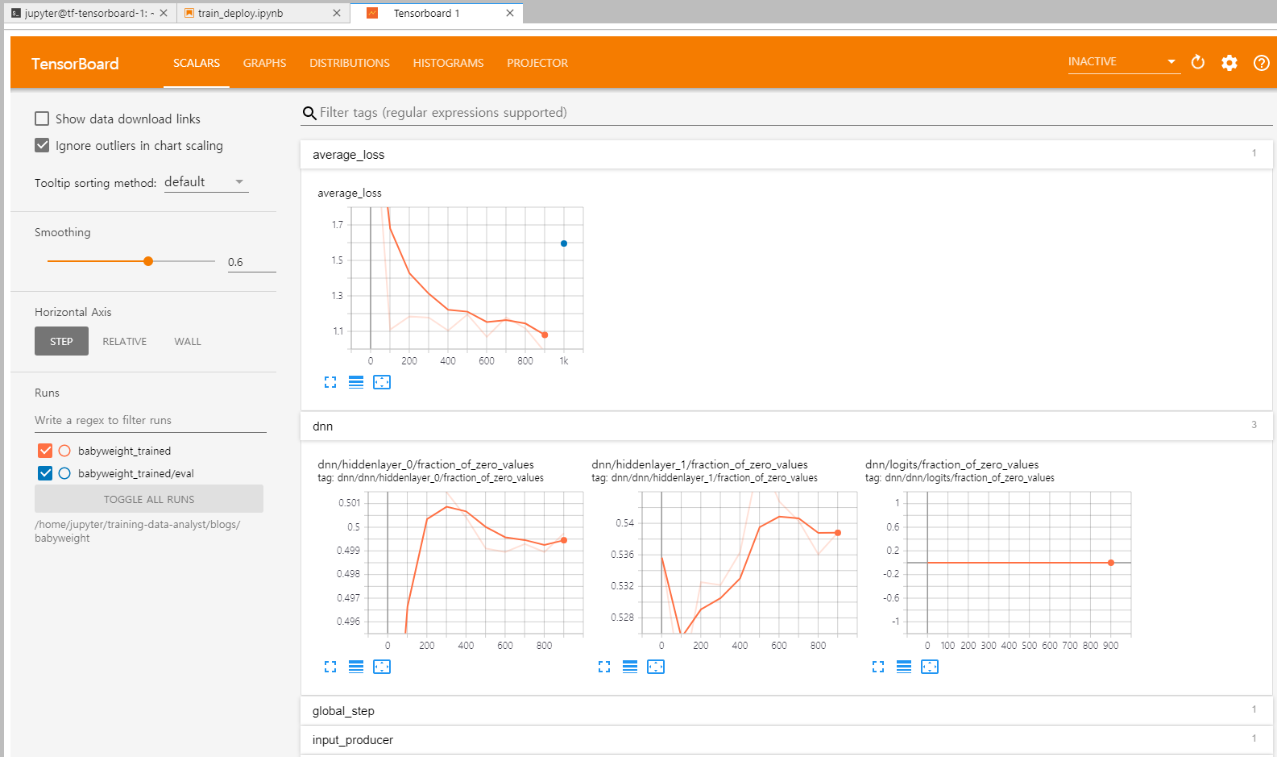Collapse the average_loss section
Viewport: 1277px width, 757px height.
click(x=786, y=155)
